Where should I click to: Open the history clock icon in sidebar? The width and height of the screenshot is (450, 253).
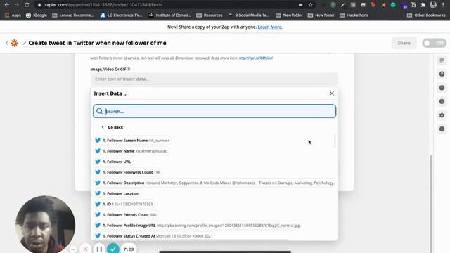point(442,101)
